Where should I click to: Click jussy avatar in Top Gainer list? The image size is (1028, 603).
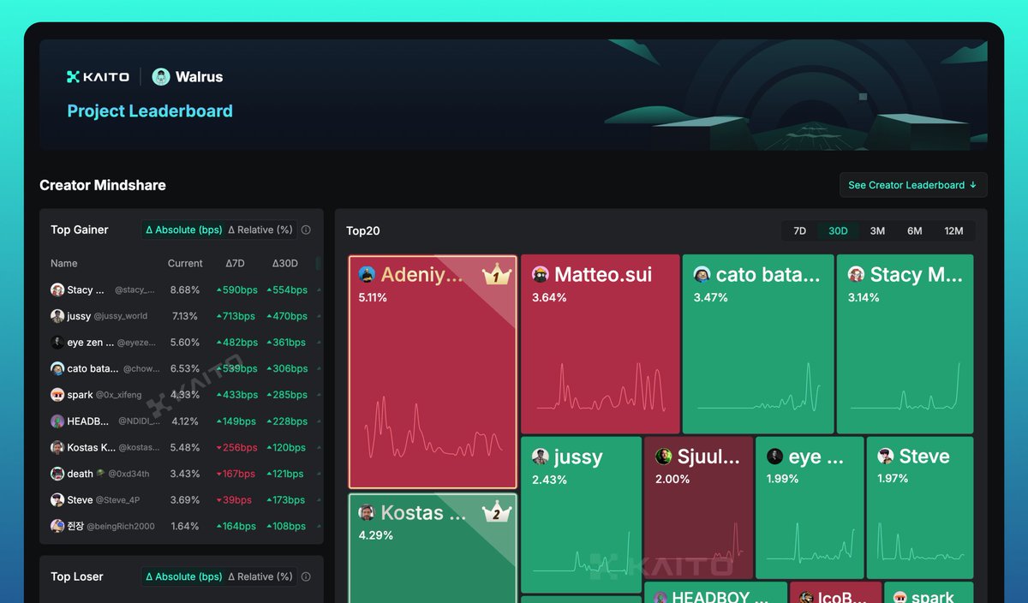[x=57, y=316]
